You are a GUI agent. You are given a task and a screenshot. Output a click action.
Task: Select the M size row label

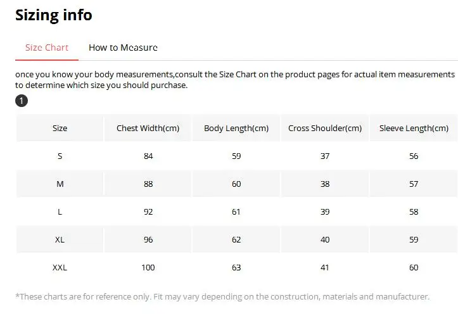60,184
